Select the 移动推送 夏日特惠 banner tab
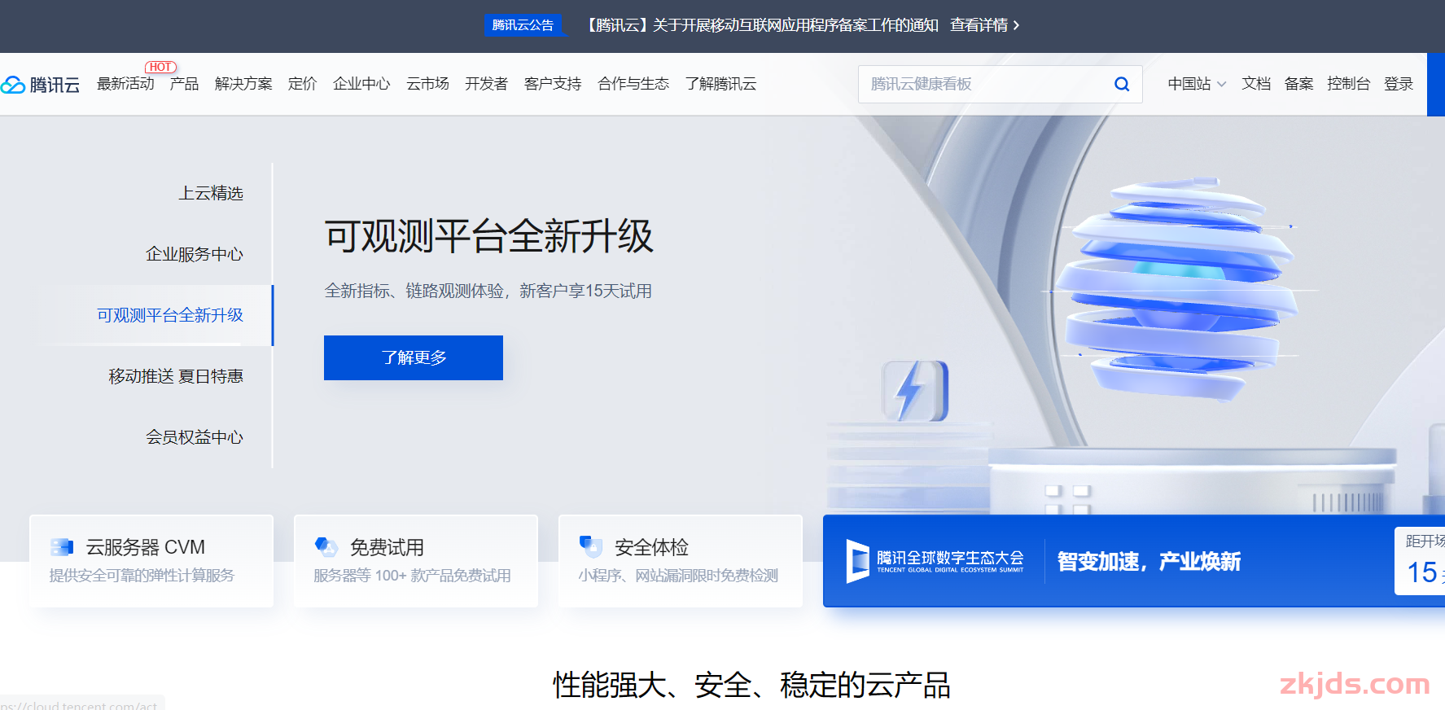Image resolution: width=1445 pixels, height=710 pixels. click(176, 376)
